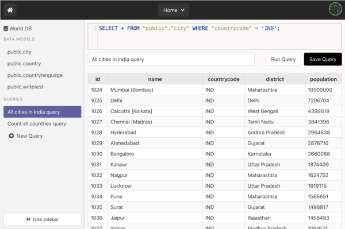345x229 pixels.
Task: Open the public.country data model
Action: pyautogui.click(x=24, y=64)
